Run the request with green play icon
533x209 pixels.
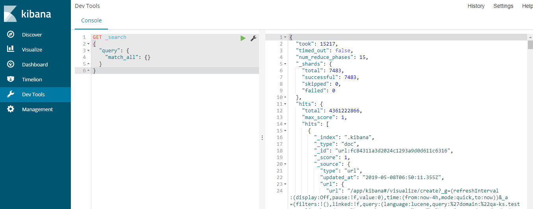click(x=243, y=38)
